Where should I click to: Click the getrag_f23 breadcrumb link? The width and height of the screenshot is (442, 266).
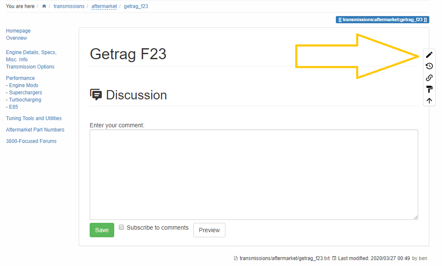coord(136,6)
